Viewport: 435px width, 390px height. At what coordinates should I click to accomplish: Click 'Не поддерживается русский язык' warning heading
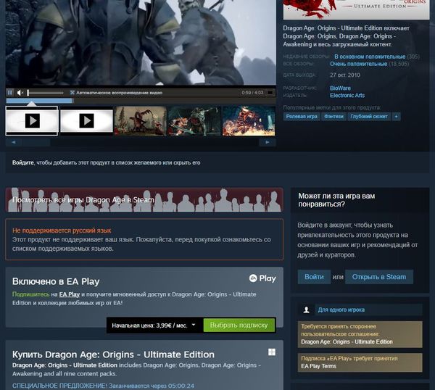(62, 231)
